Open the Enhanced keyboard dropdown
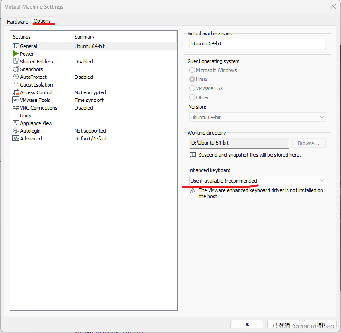Screen dimensions: 341x333 tap(257, 181)
